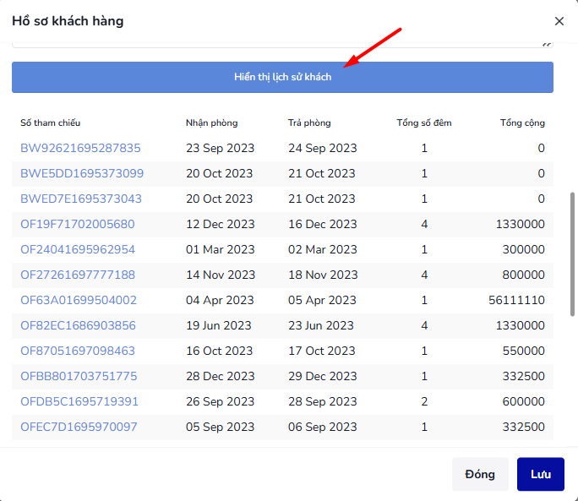Click night count 4 in OF27261697777188 row
Viewport: 578px width, 501px height.
[424, 275]
